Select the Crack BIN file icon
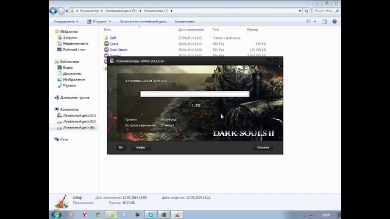This screenshot has width=390, height=219. point(106,44)
